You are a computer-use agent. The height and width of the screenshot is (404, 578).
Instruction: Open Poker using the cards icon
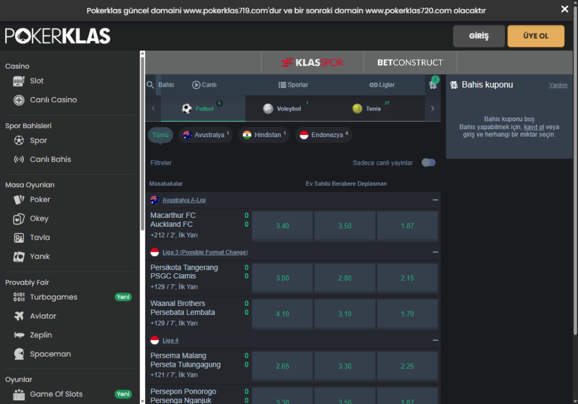click(x=19, y=200)
